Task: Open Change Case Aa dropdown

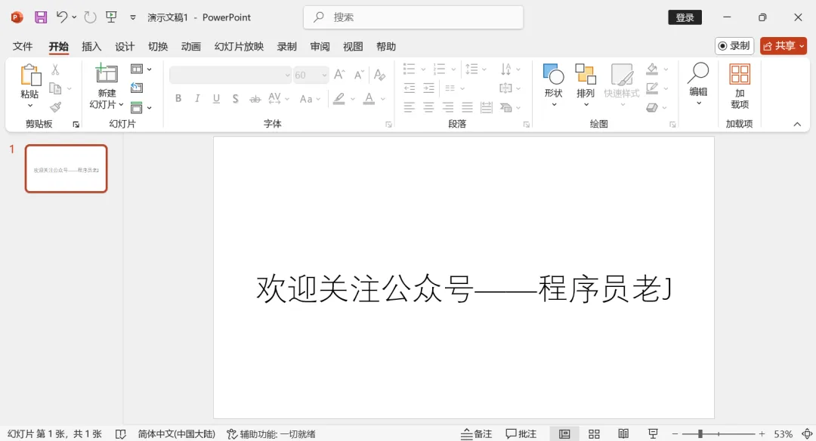Action: pos(311,98)
